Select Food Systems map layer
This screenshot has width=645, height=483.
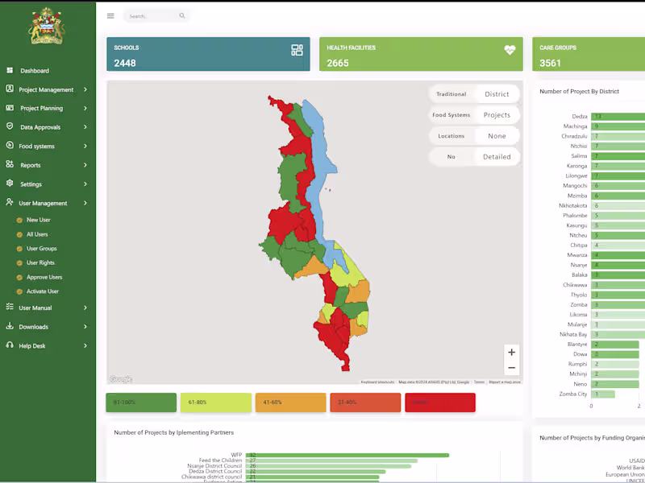(451, 115)
